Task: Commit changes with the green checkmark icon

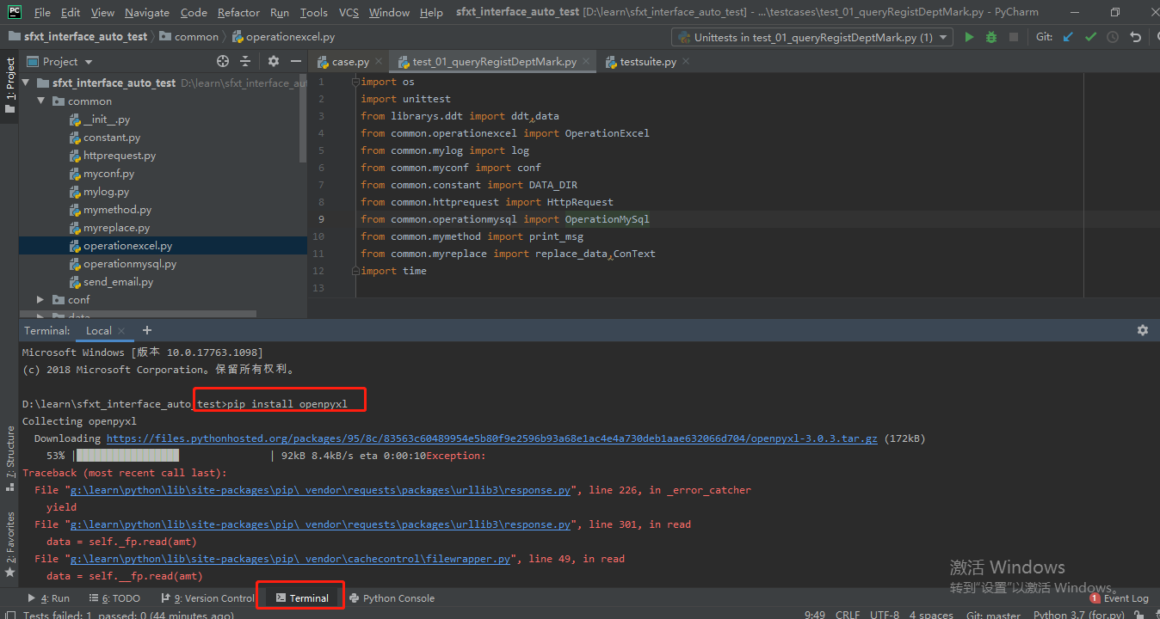Action: click(1090, 37)
